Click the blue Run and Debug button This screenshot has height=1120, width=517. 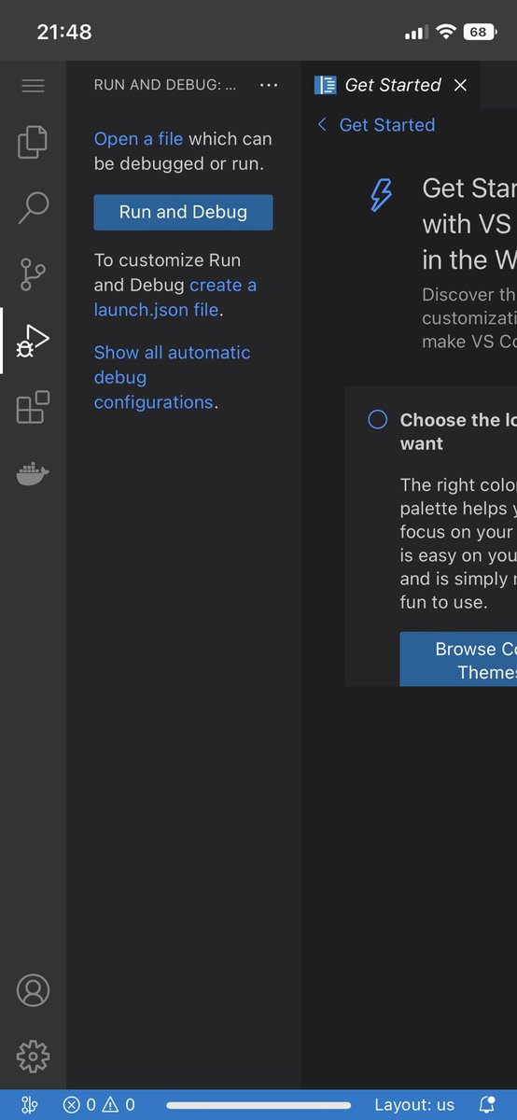click(x=183, y=212)
